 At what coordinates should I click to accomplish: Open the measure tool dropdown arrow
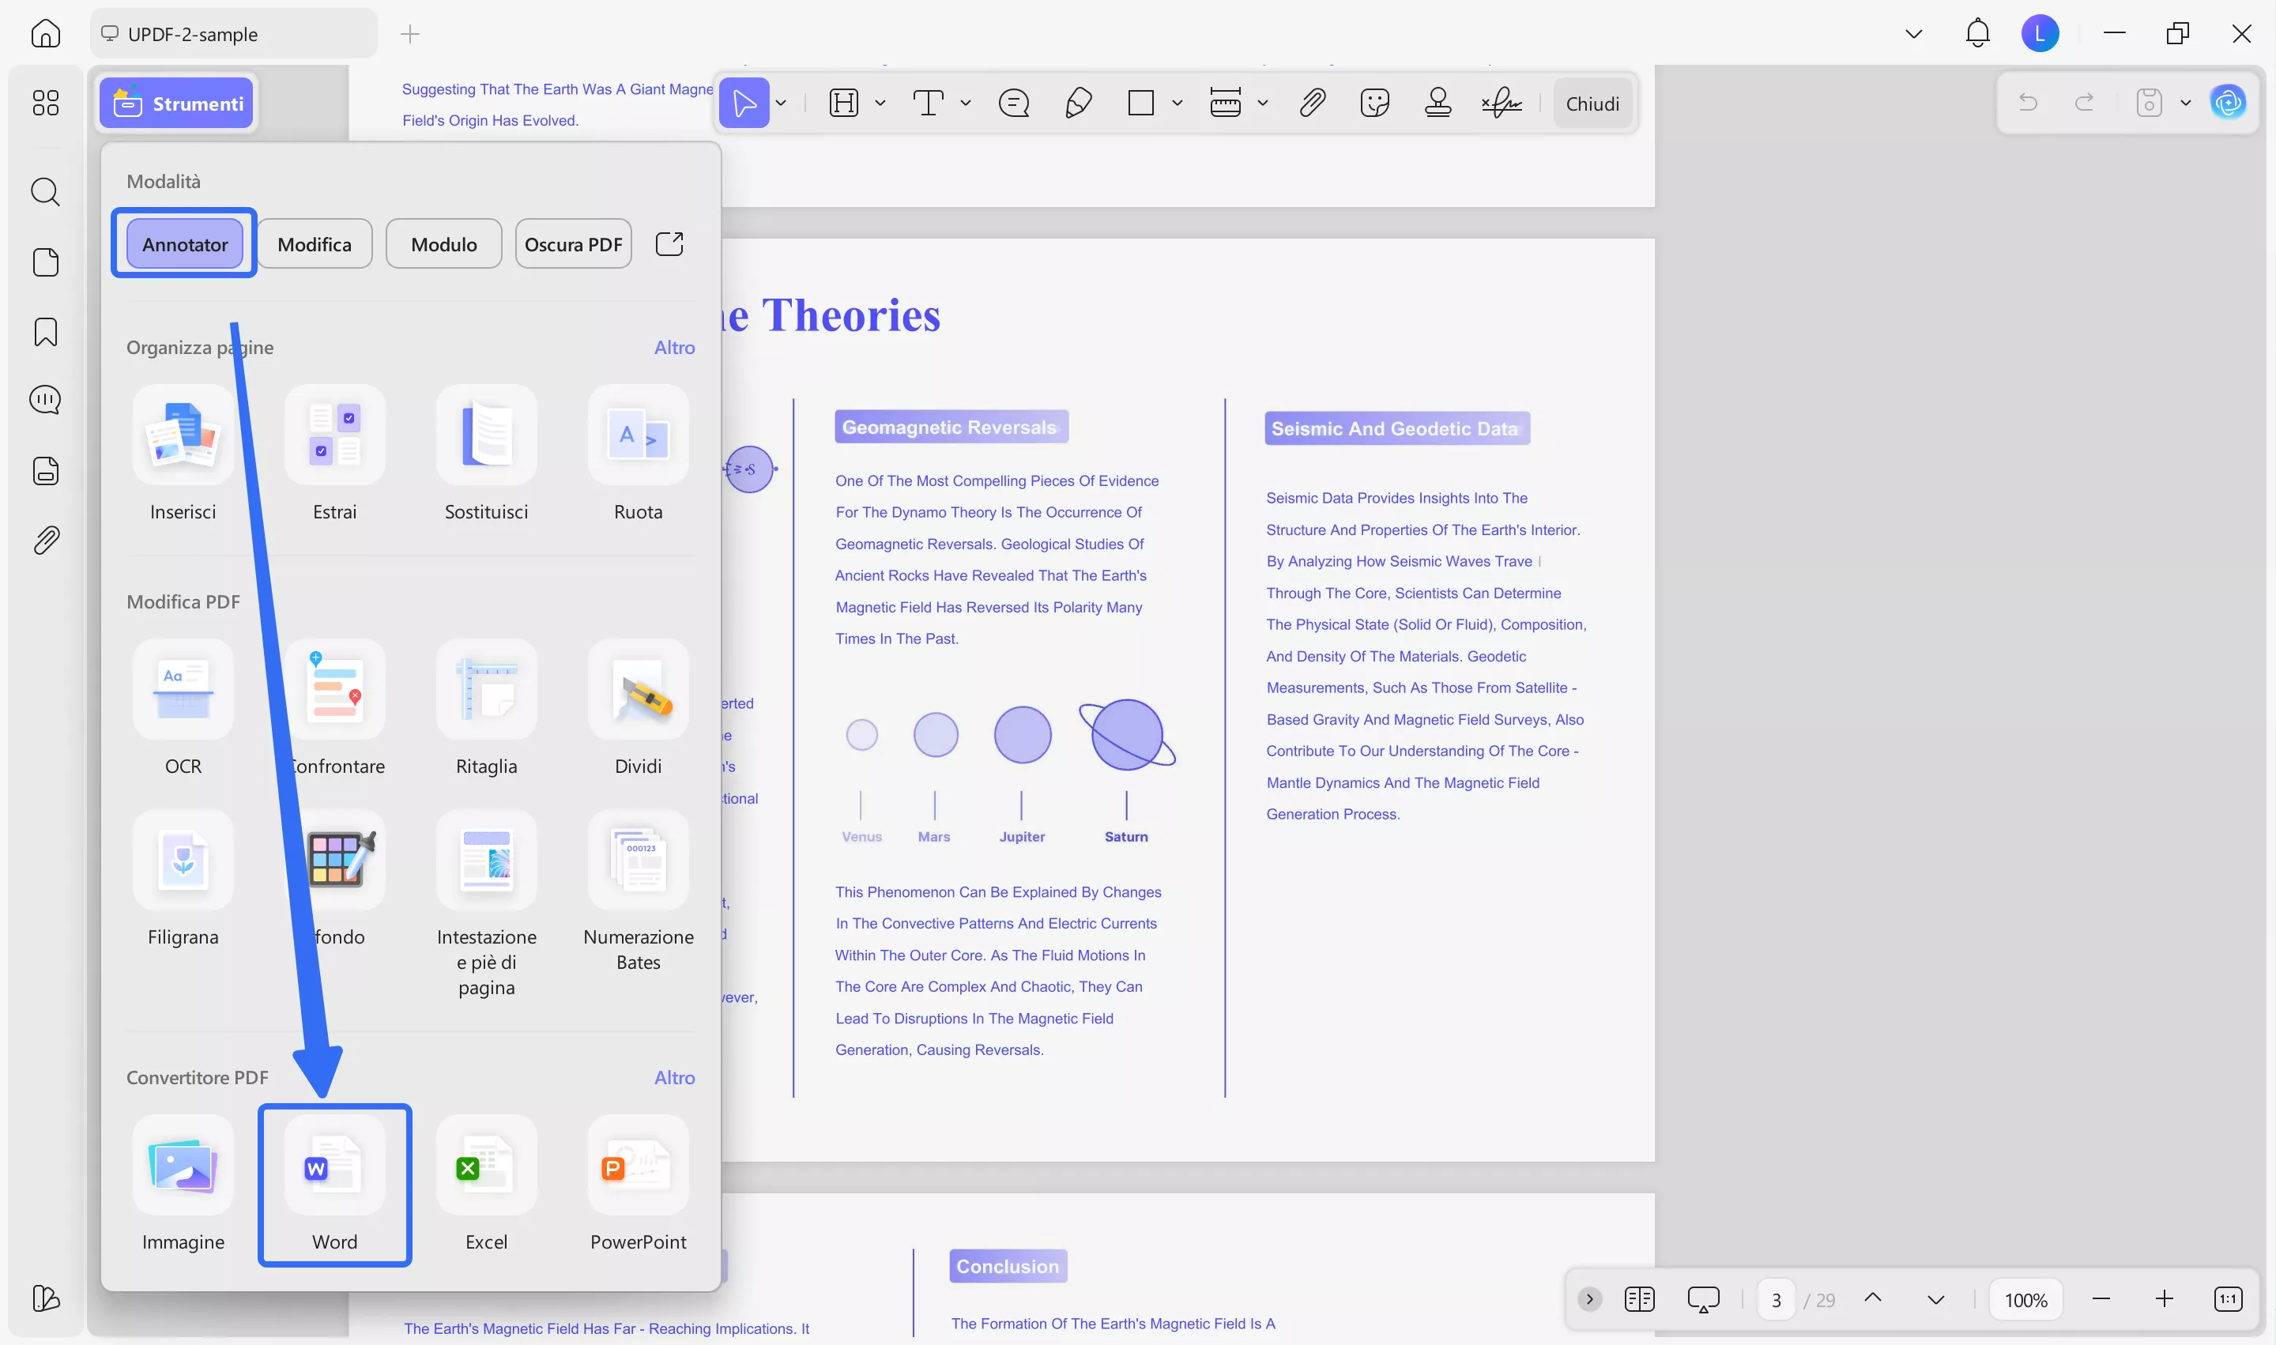click(1264, 103)
